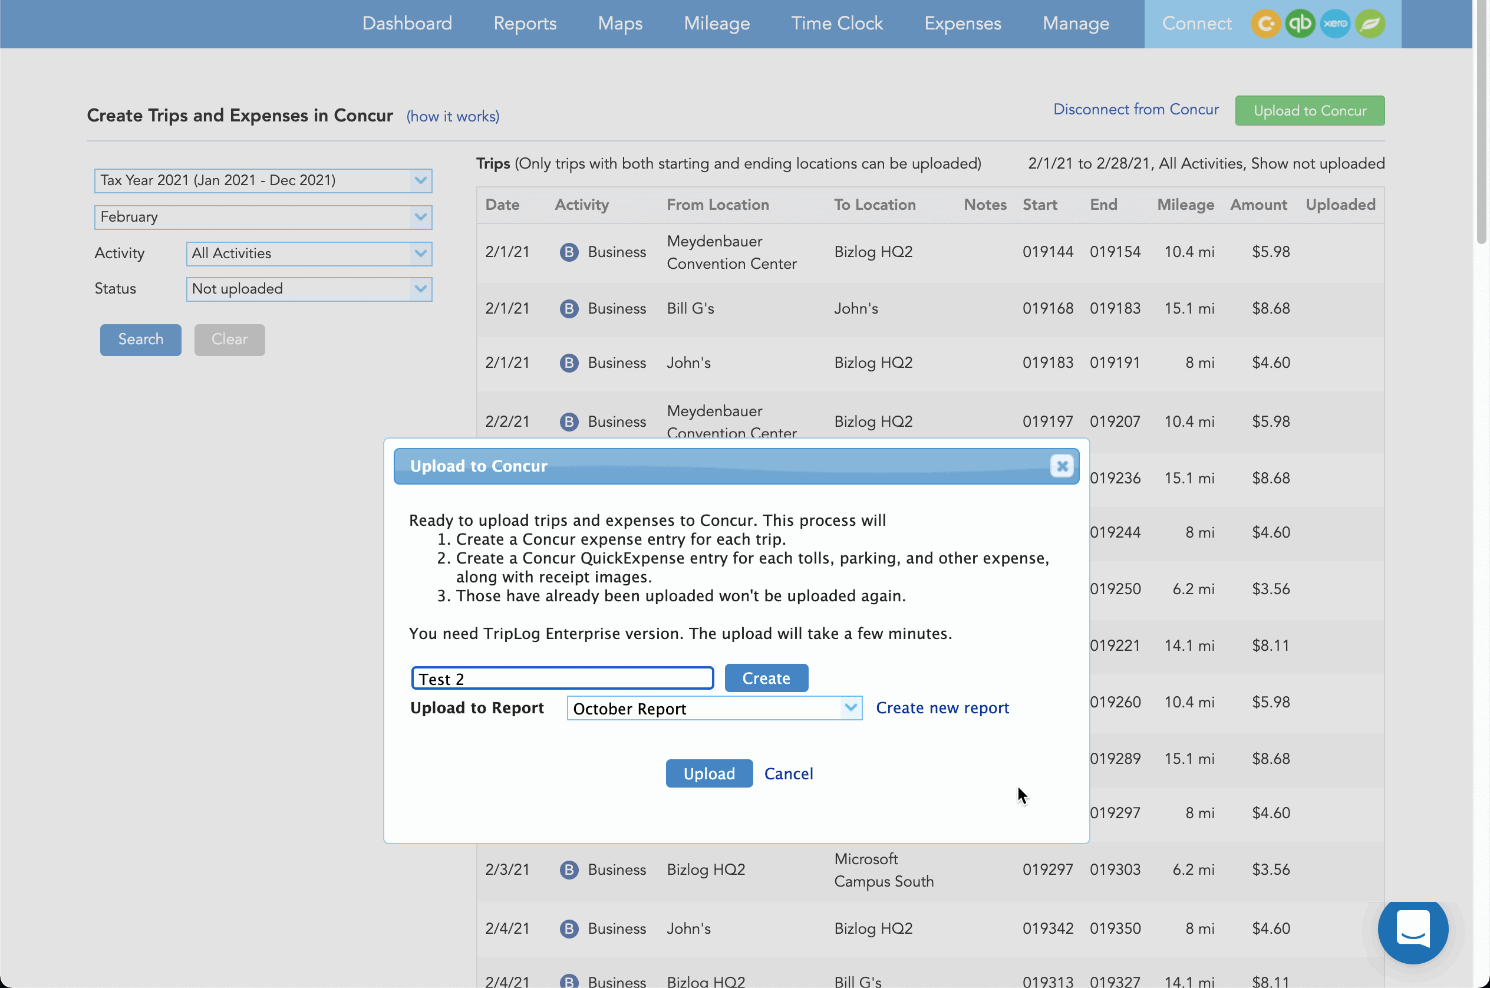The height and width of the screenshot is (988, 1490).
Task: Open the Concur integration icon in Connect
Action: (1265, 24)
